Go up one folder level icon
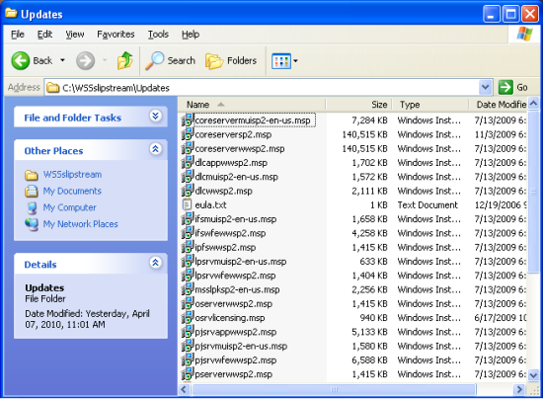Screen dimensions: 543x399 [x=124, y=60]
